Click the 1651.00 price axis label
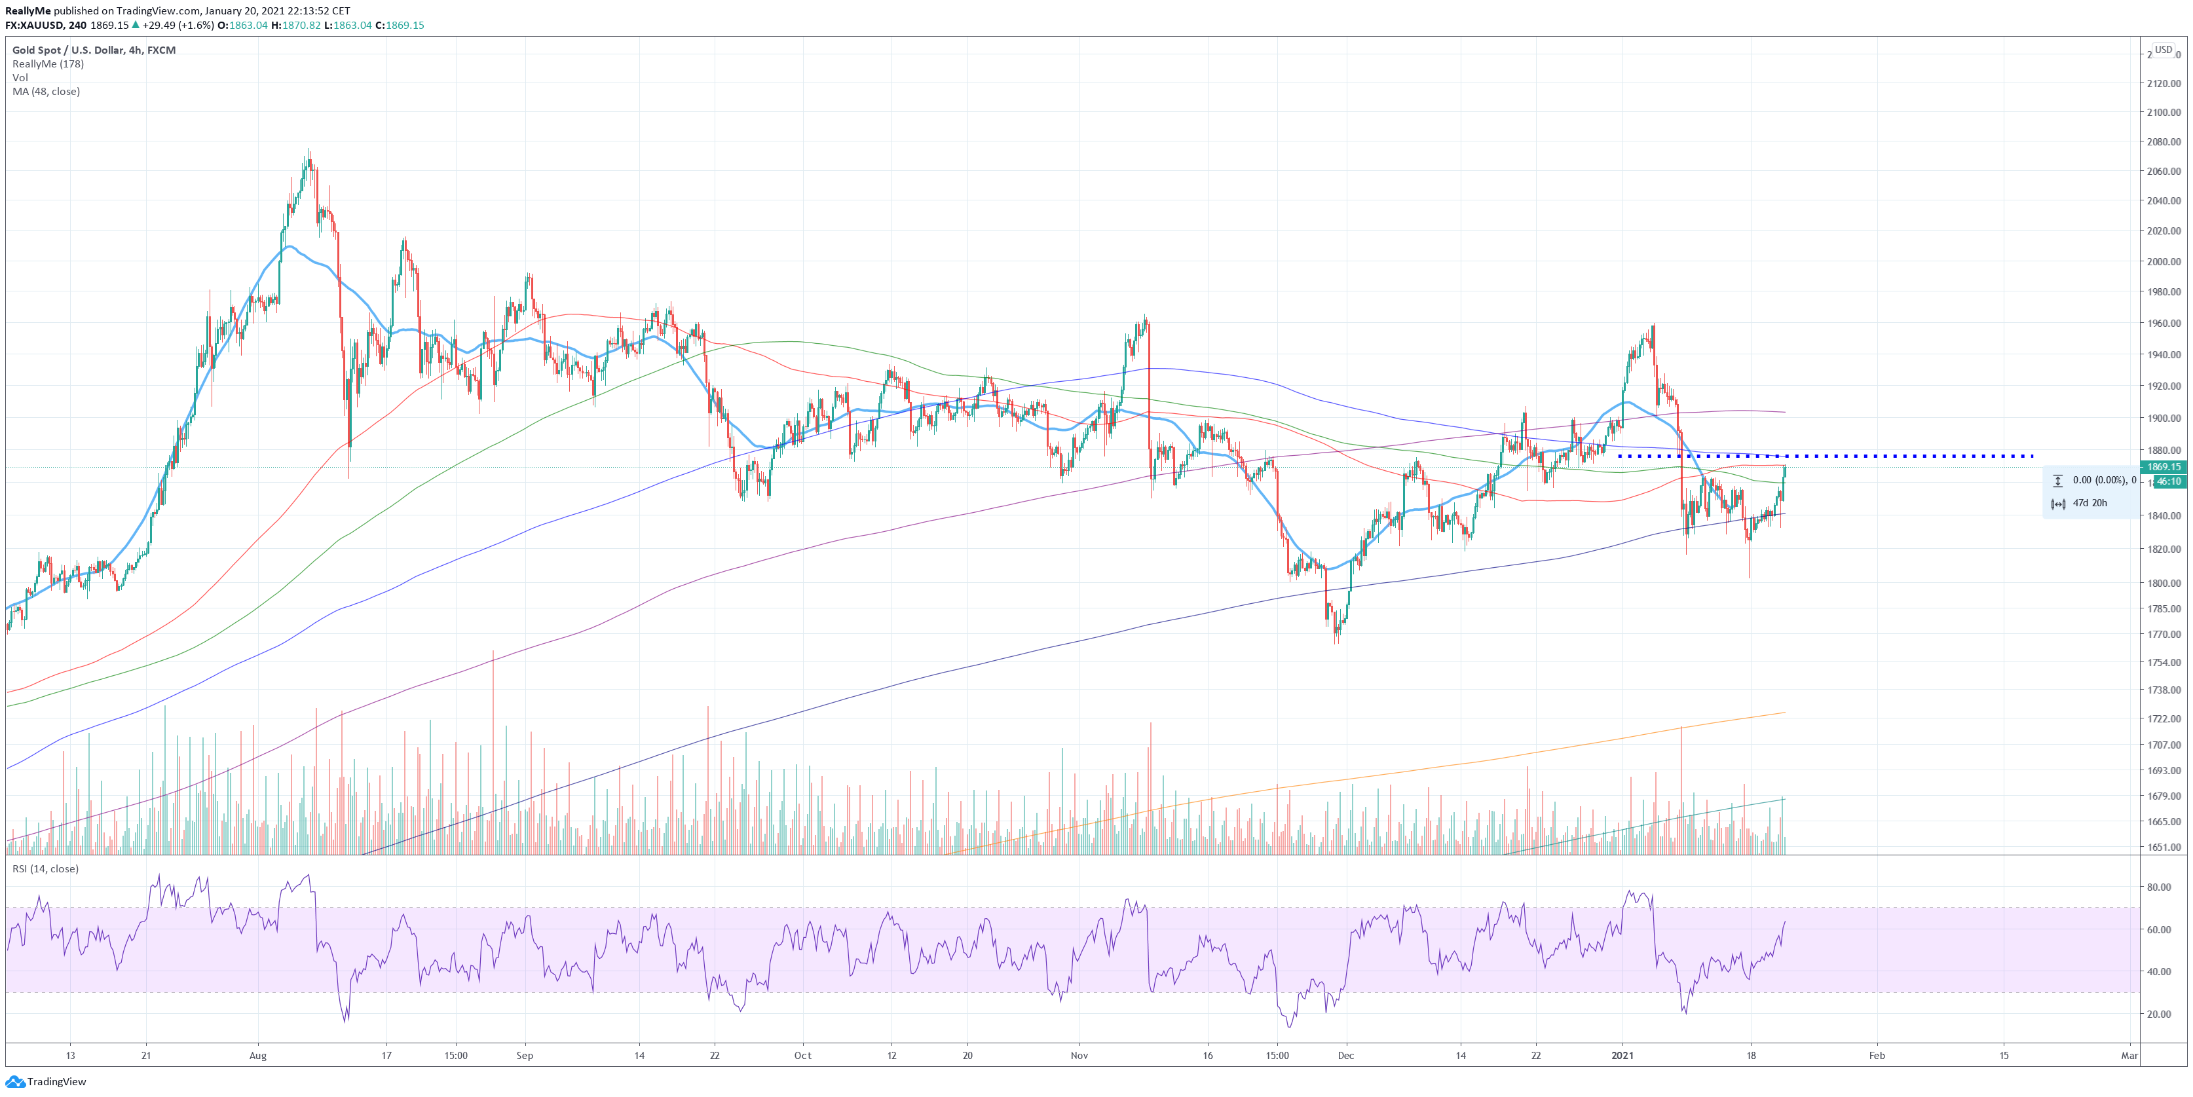The height and width of the screenshot is (1097, 2193). click(2164, 847)
